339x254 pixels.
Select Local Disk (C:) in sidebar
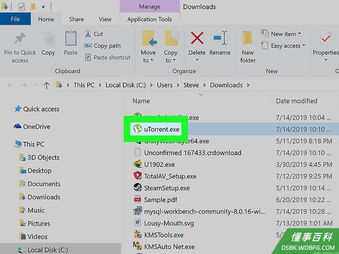[43, 250]
